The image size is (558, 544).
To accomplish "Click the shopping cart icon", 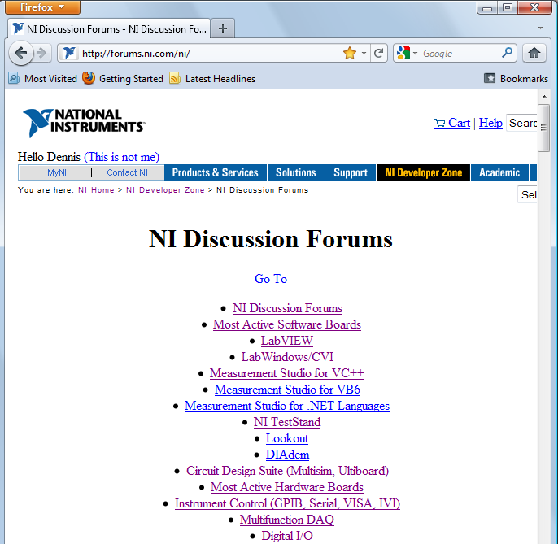I will tap(439, 123).
